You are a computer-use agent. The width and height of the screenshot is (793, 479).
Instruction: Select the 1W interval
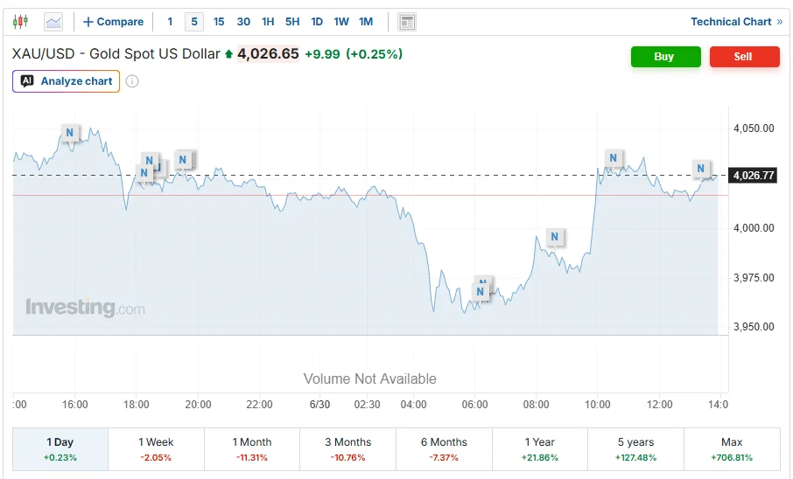click(x=341, y=22)
